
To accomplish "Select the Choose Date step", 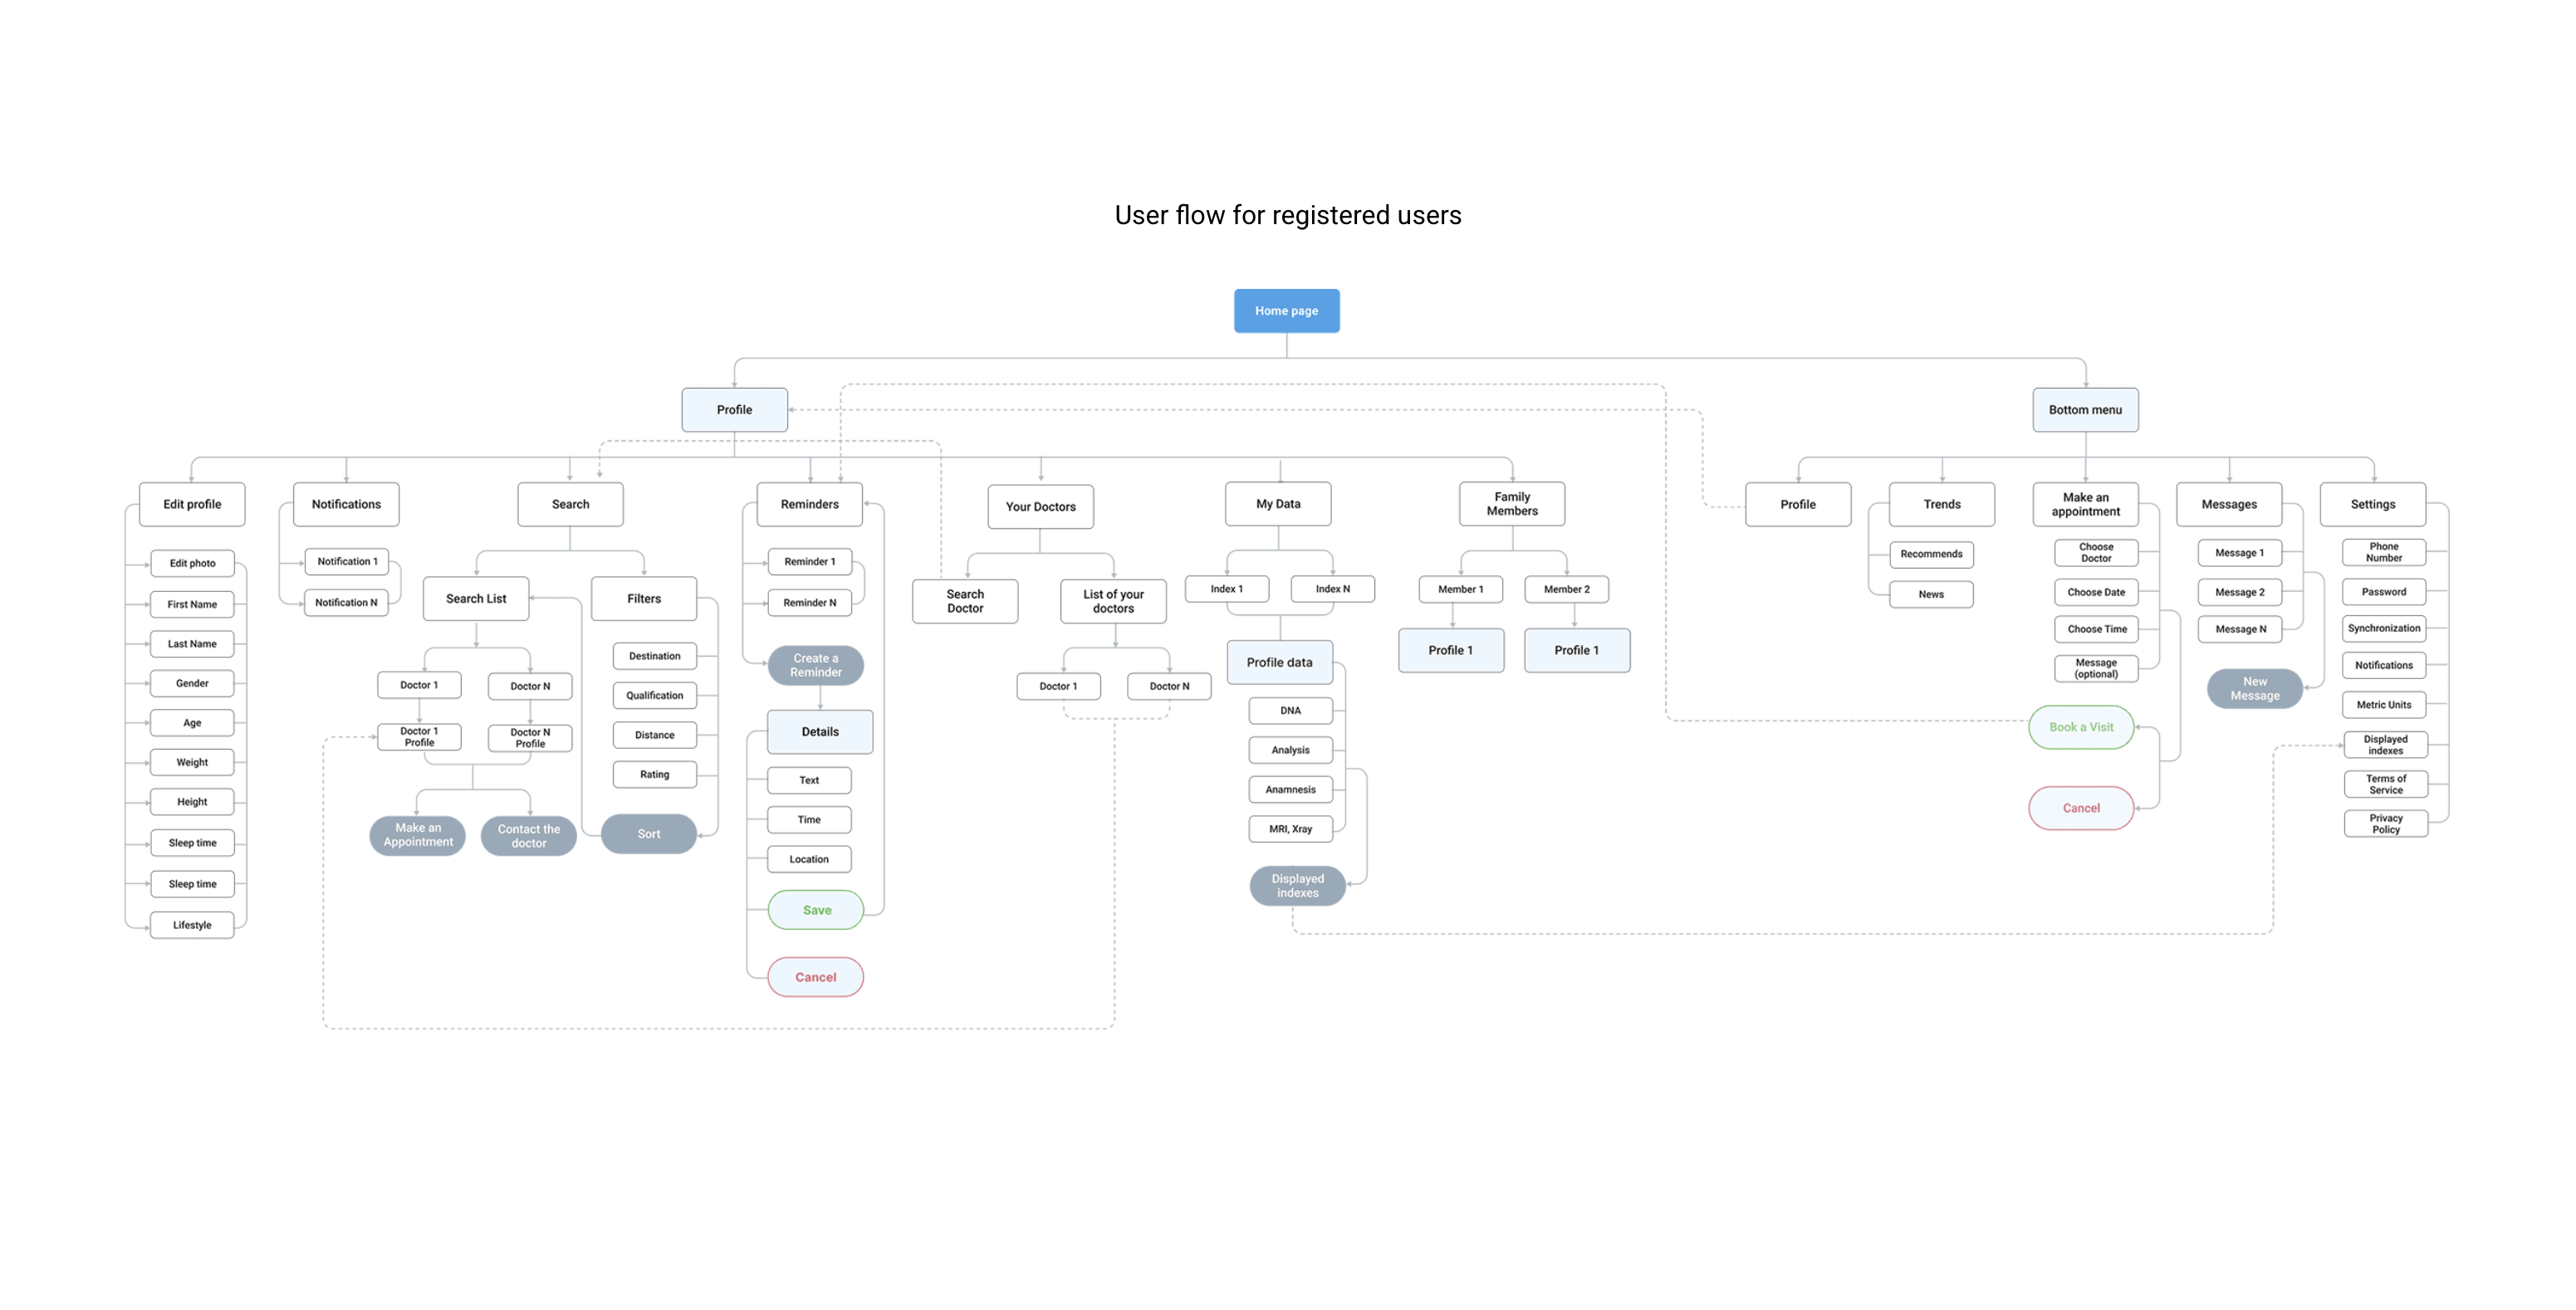I will pyautogui.click(x=2095, y=592).
